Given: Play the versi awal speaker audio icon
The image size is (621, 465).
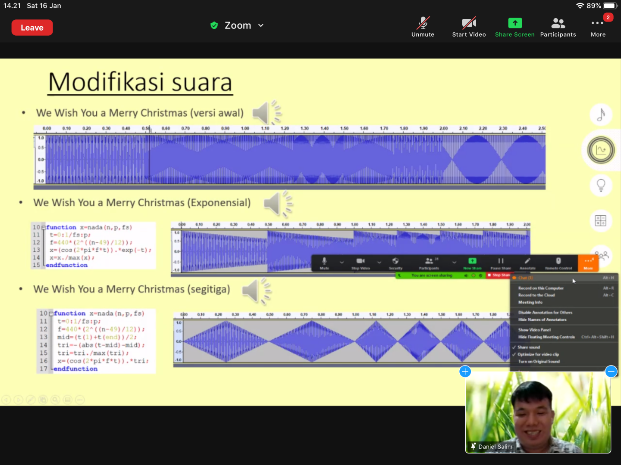Looking at the screenshot, I should (x=266, y=114).
